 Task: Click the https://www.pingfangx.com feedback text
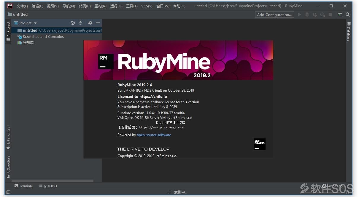click(x=161, y=127)
